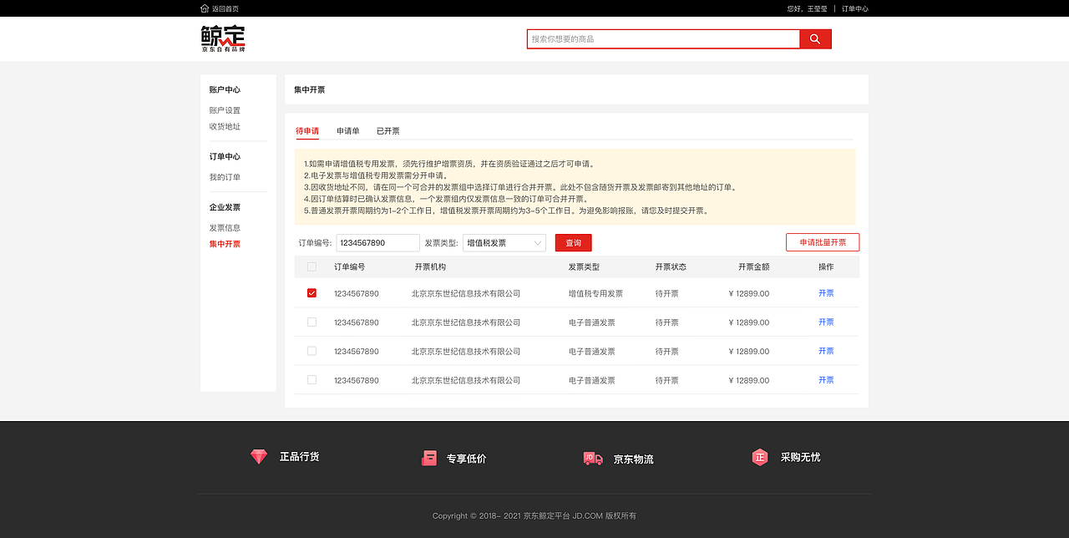Click the 订单编号 input field
This screenshot has height=538, width=1069.
point(376,242)
